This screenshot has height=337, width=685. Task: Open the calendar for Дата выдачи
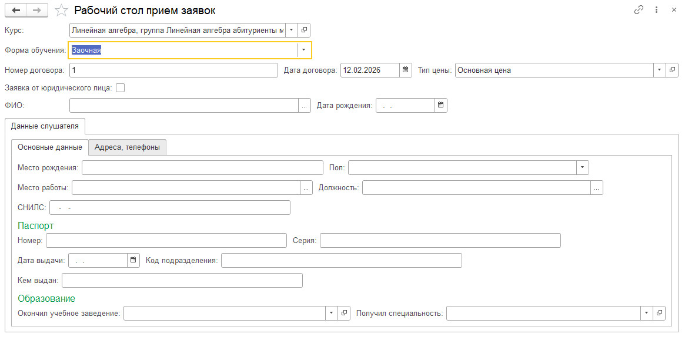coord(133,260)
